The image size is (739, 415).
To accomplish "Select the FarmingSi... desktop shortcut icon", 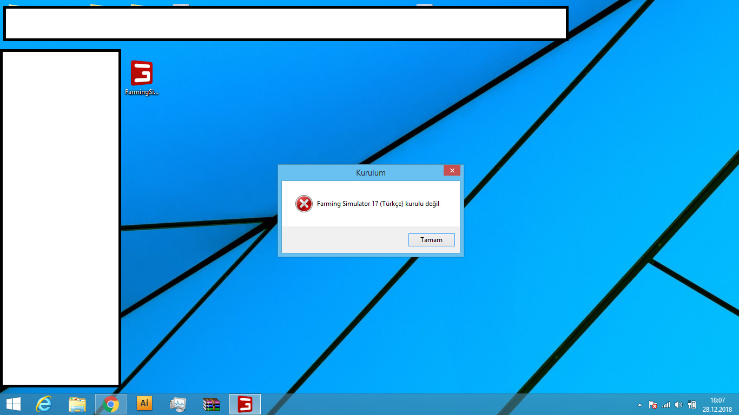I will click(141, 78).
